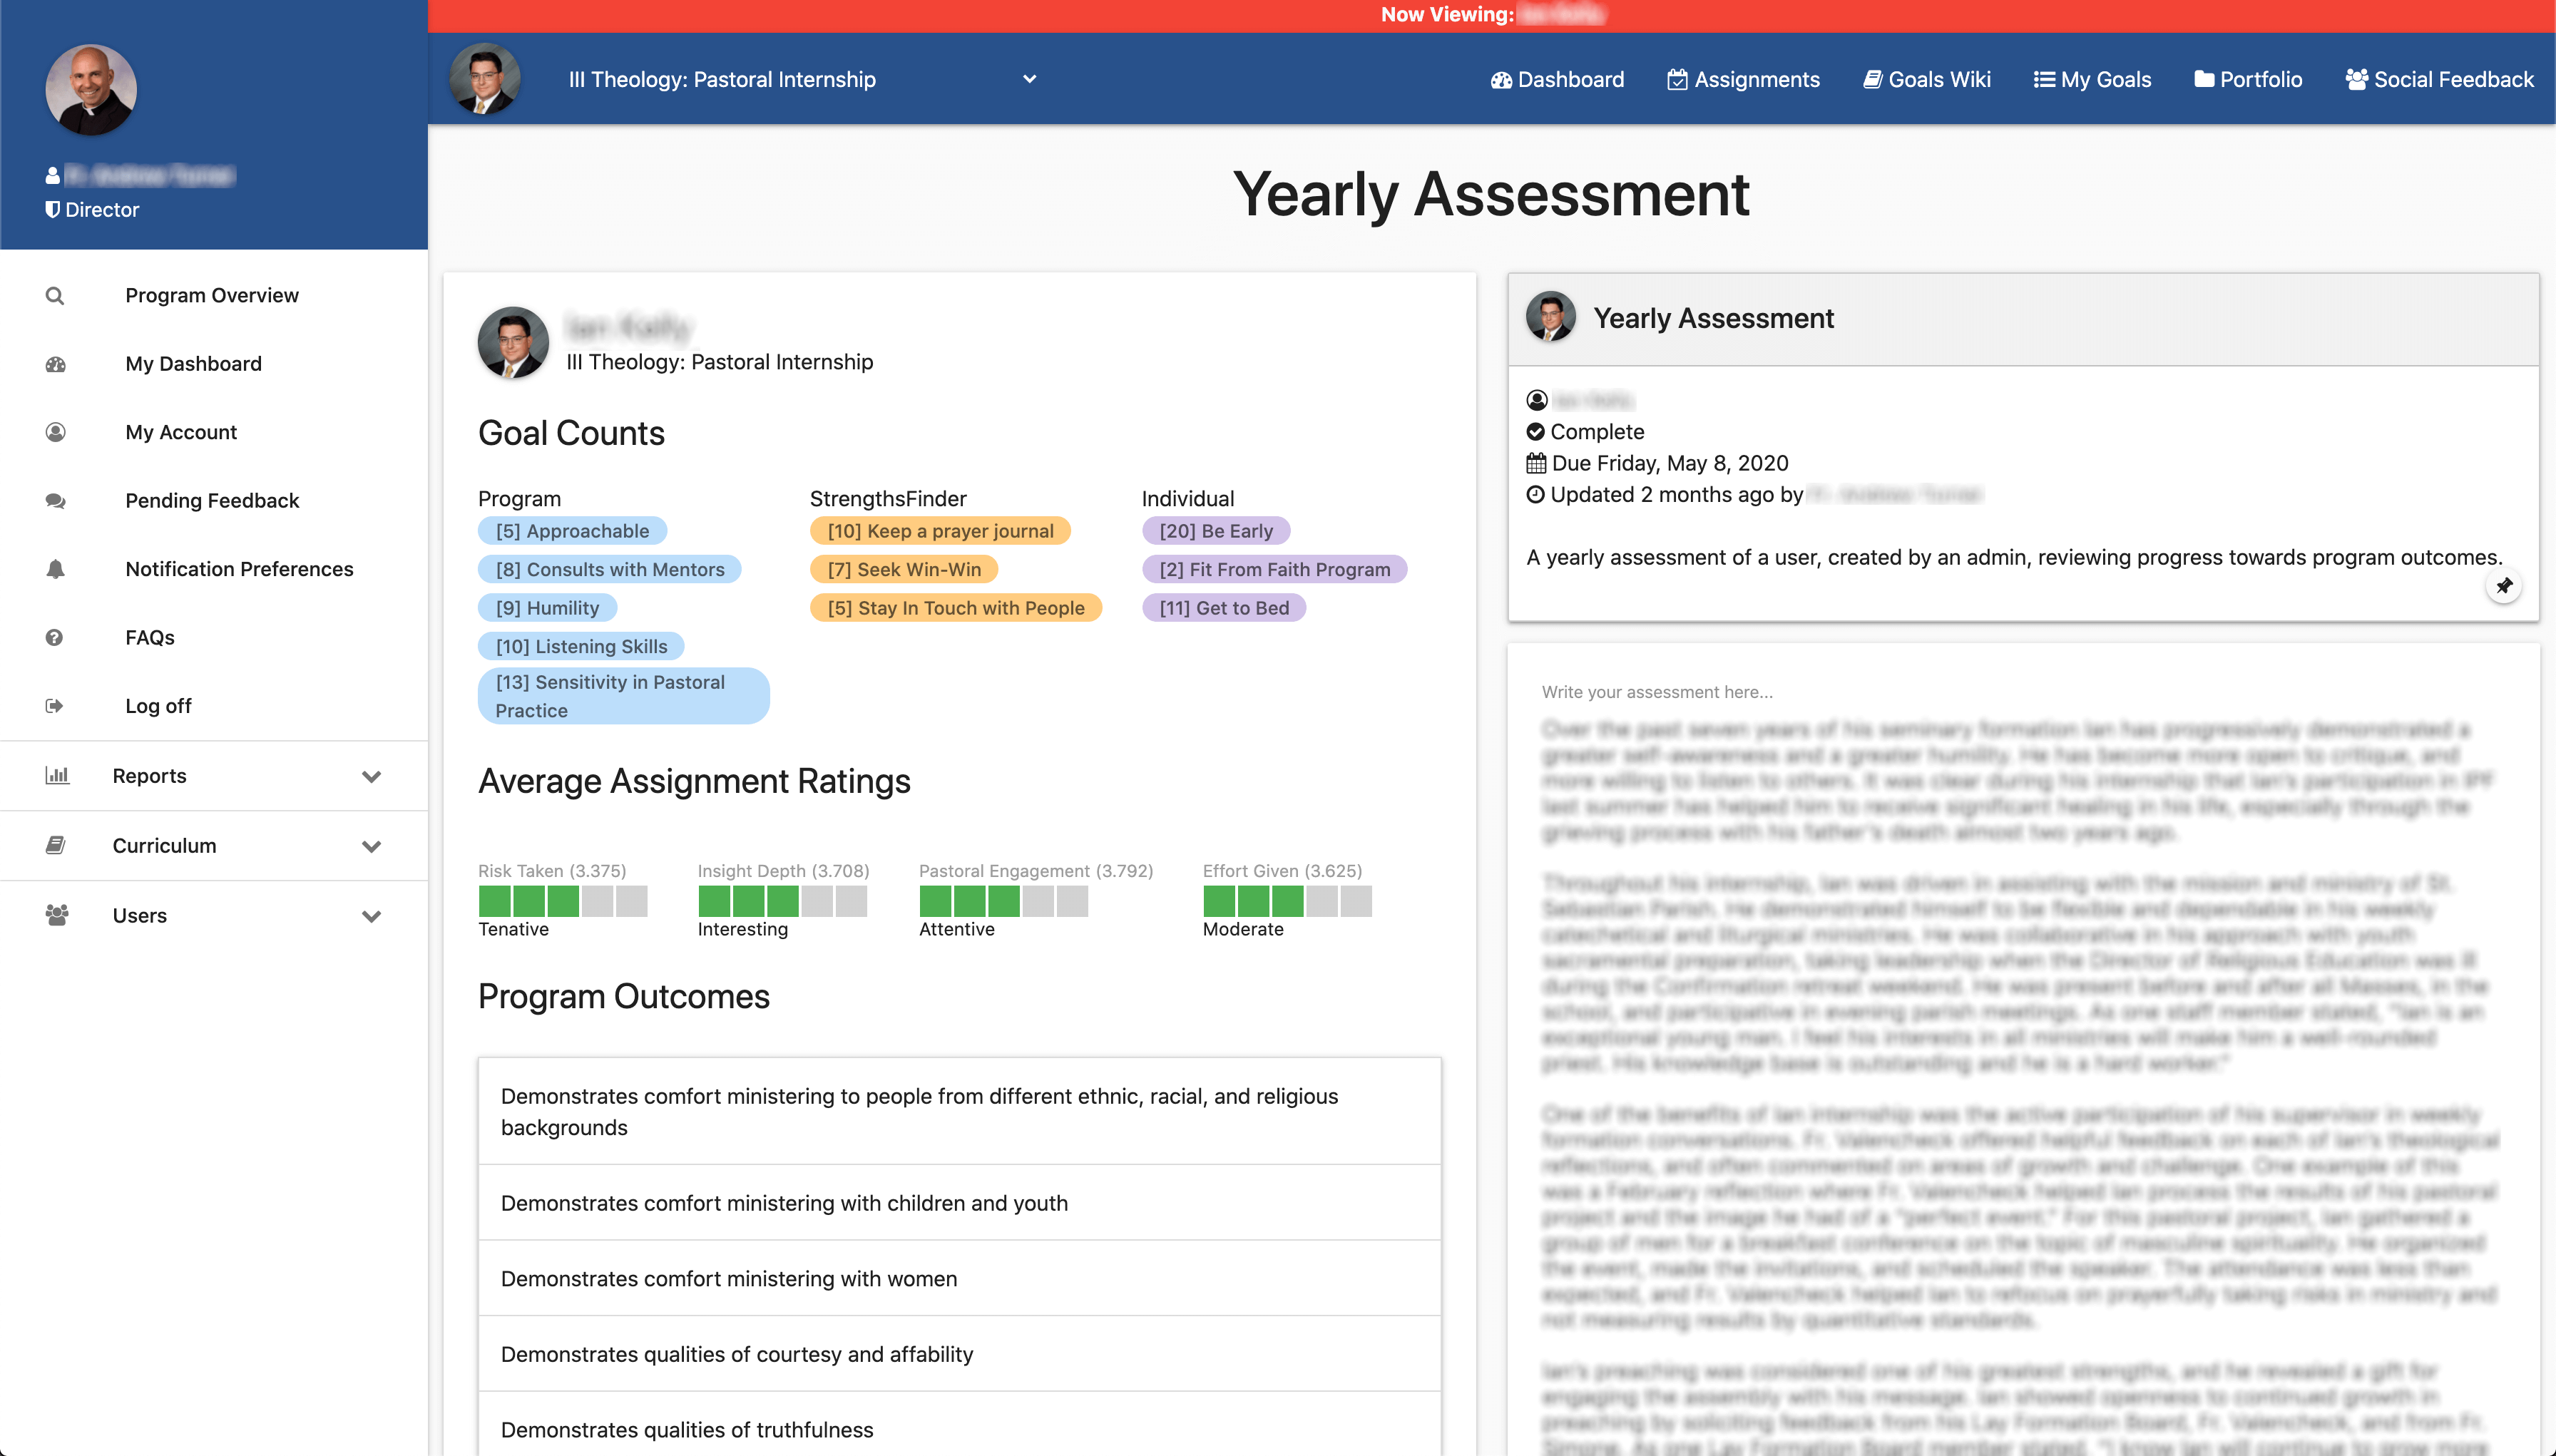Click the FAQs question mark icon

click(x=55, y=637)
